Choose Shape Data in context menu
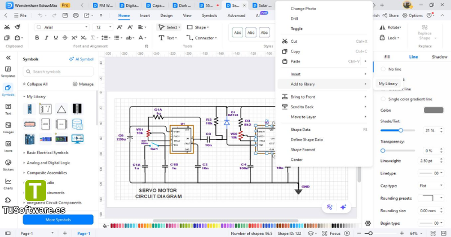Viewport: 451px width, 237px height. click(324, 130)
